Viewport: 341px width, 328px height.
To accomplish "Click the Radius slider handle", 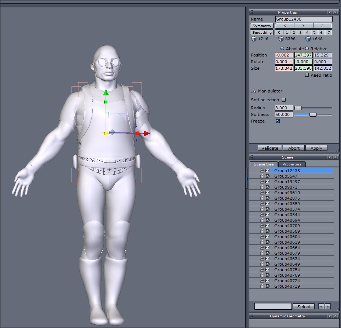I will [298, 108].
